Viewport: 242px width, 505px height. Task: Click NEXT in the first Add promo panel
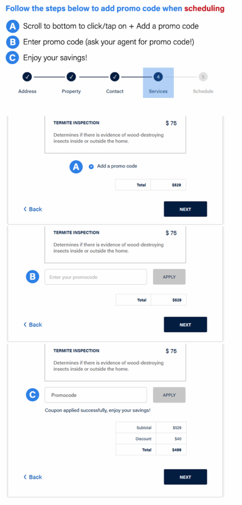185,209
